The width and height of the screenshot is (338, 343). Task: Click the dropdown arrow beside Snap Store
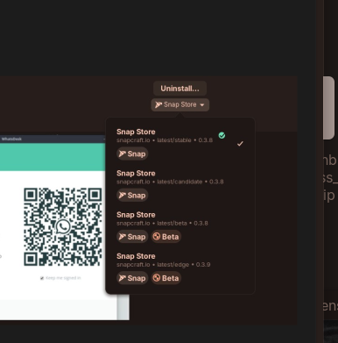pyautogui.click(x=202, y=105)
